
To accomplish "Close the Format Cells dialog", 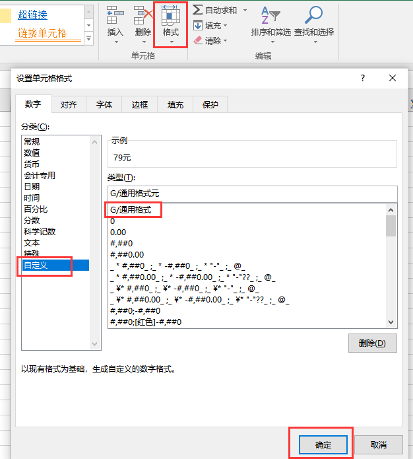I will 393,78.
